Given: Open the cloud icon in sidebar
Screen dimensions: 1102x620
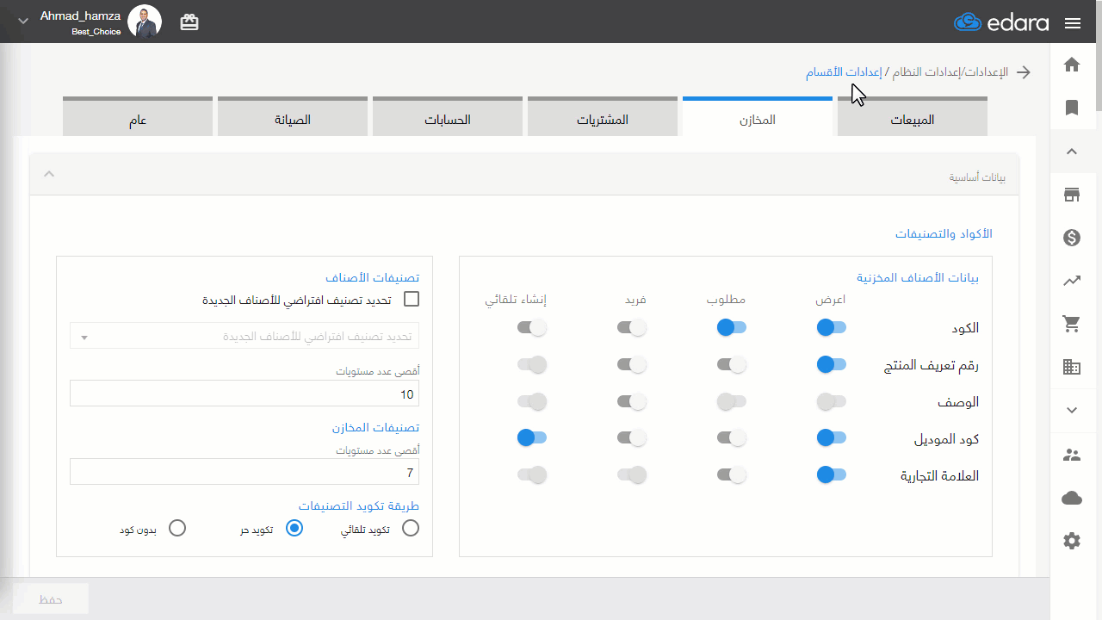Looking at the screenshot, I should click(1072, 498).
